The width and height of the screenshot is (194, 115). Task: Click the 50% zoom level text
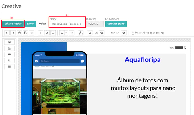96,33
